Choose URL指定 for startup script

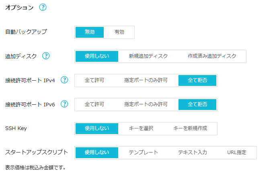click(236, 153)
